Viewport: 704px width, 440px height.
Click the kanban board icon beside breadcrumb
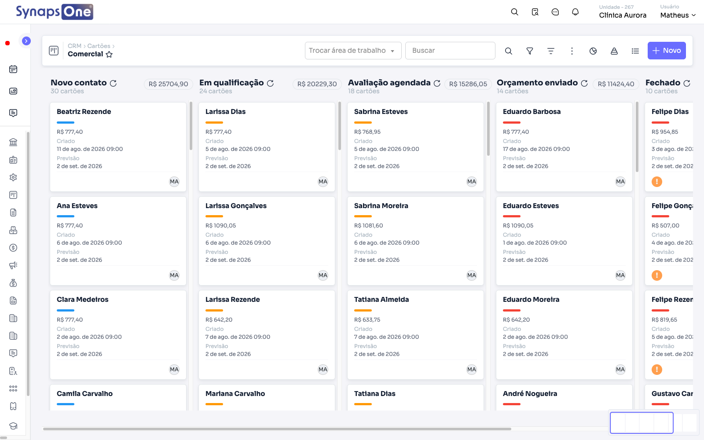pos(54,51)
